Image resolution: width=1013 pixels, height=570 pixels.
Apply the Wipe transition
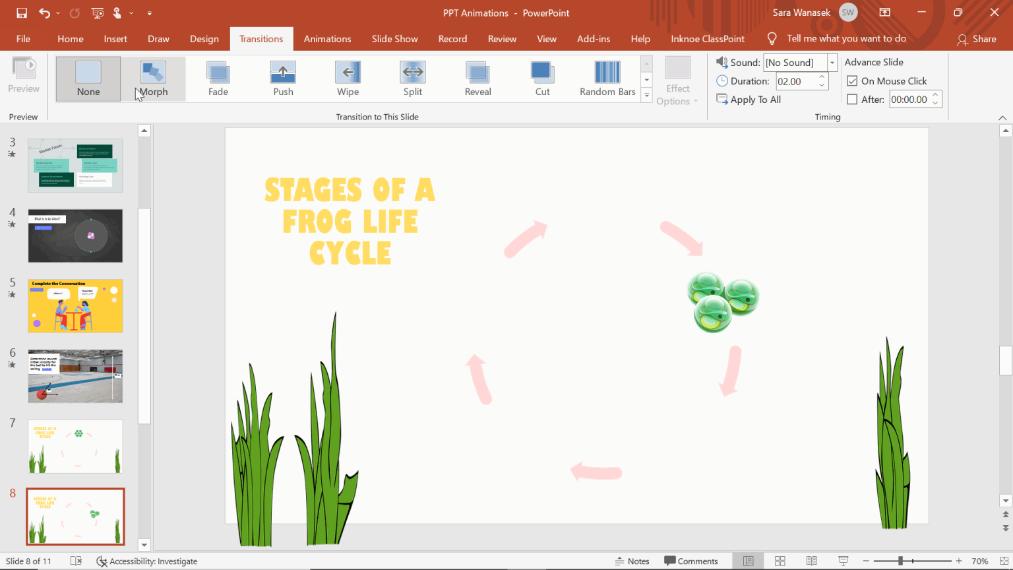coord(348,79)
